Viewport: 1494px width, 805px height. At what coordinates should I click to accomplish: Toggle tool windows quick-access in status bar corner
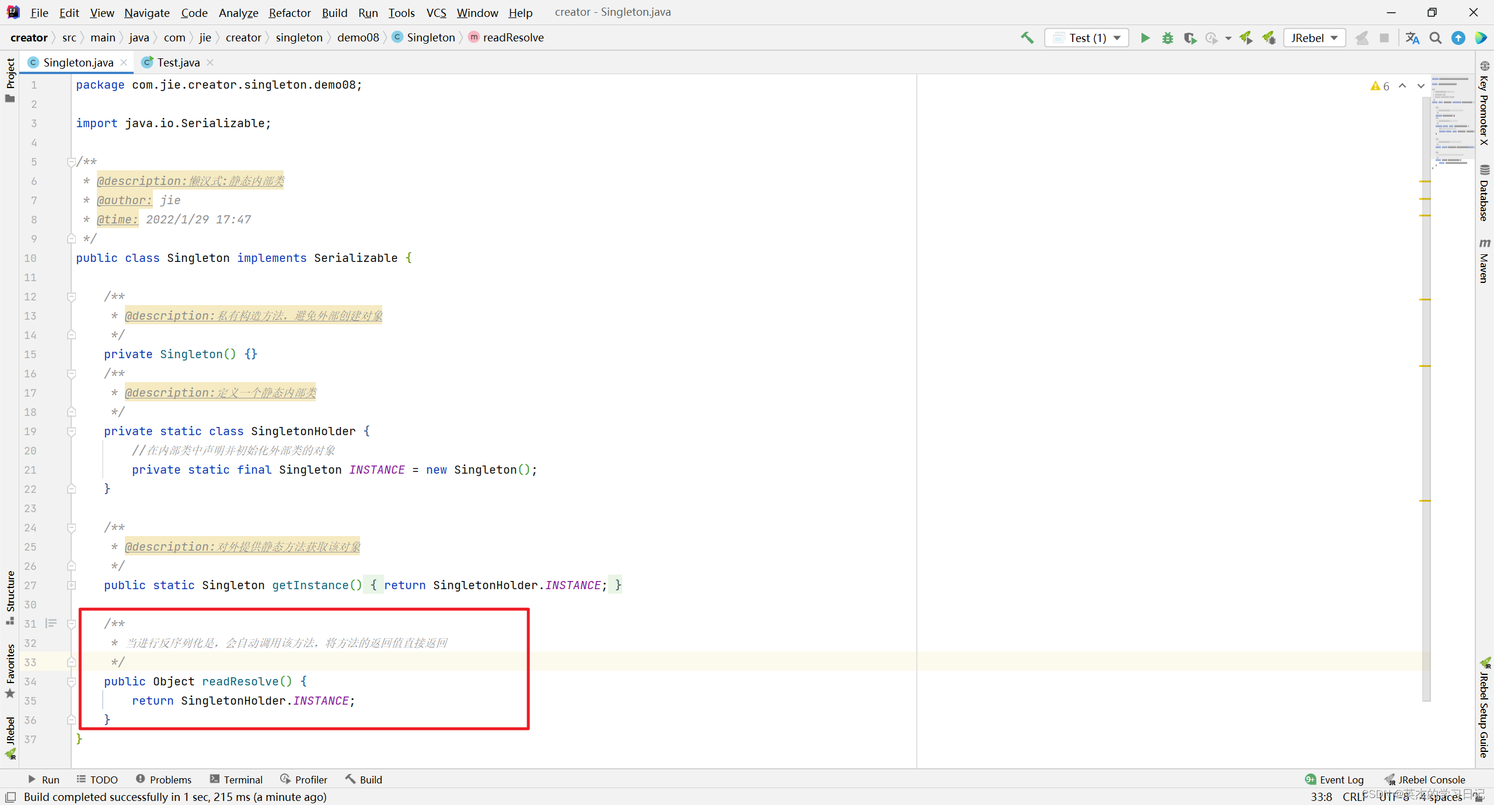coord(11,797)
